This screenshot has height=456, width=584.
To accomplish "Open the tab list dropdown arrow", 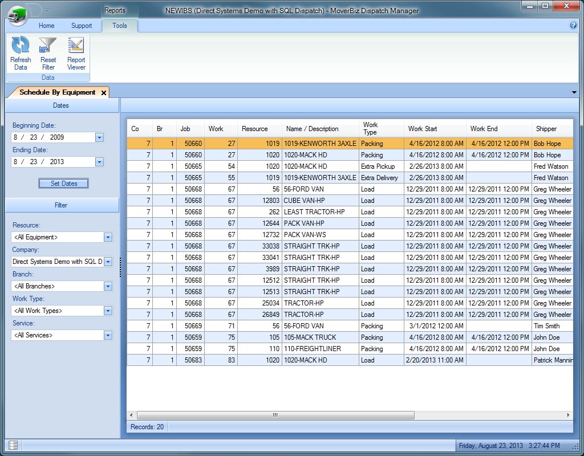I will pyautogui.click(x=574, y=92).
